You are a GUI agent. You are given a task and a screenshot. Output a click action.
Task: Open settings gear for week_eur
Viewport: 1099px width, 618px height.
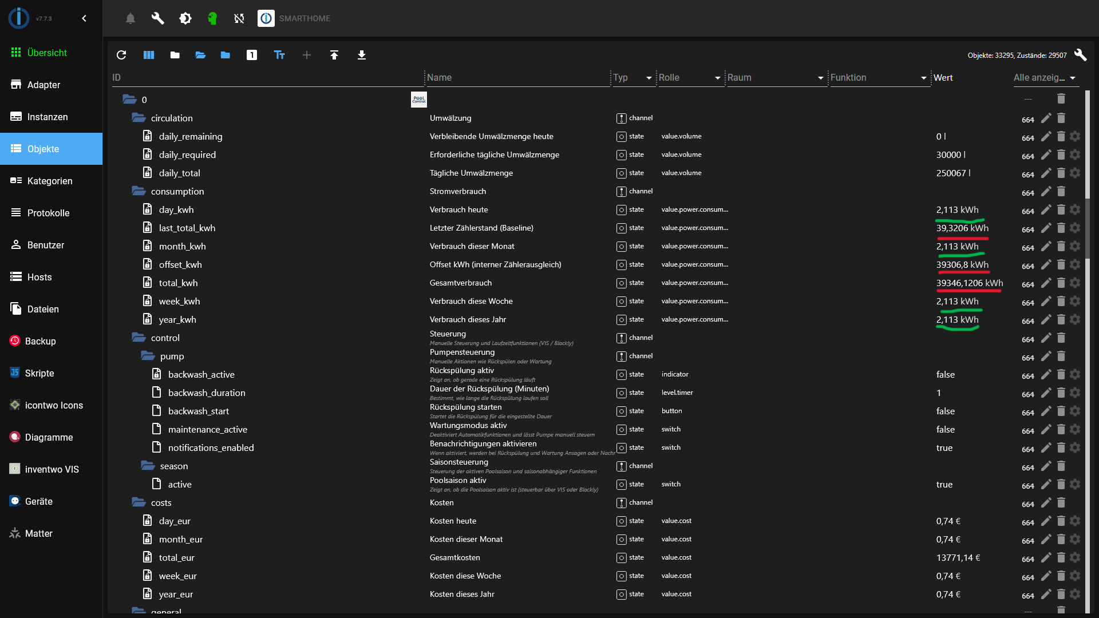1076,576
